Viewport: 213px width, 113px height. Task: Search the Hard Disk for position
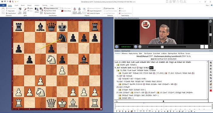pyautogui.click(x=41, y=11)
